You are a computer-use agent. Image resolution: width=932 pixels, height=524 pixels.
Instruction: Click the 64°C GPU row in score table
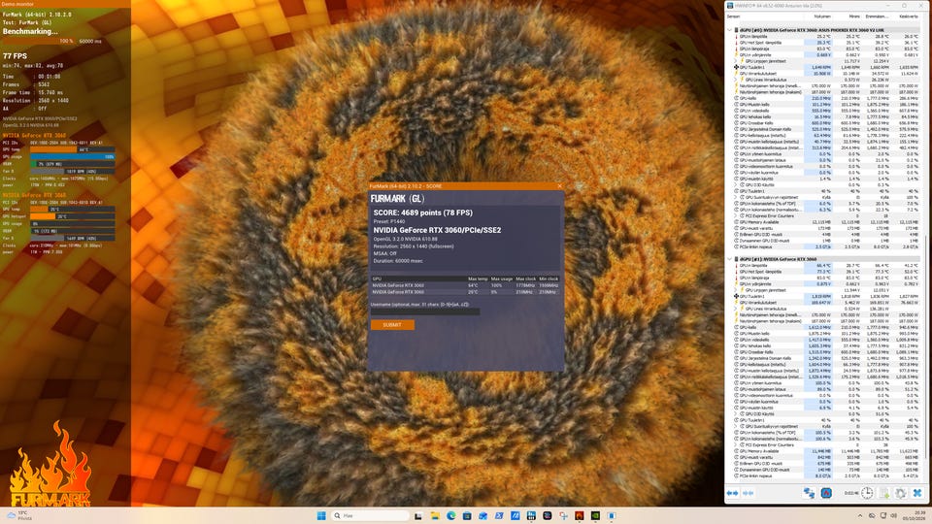pos(465,285)
